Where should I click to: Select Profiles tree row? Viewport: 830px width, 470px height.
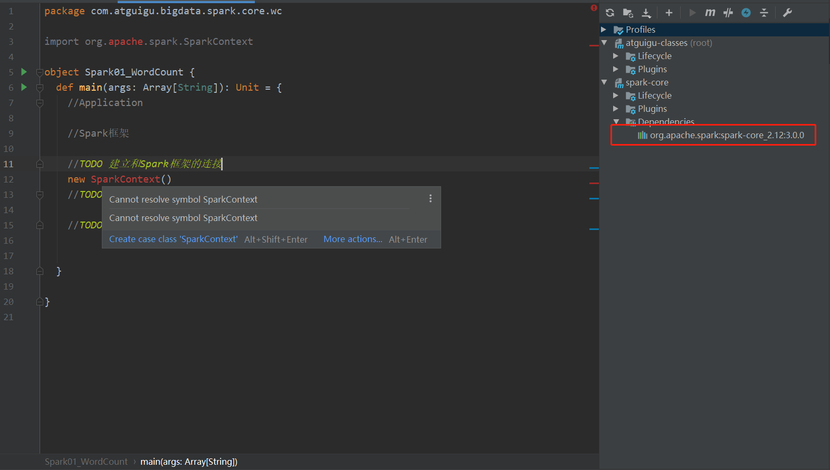pyautogui.click(x=714, y=30)
